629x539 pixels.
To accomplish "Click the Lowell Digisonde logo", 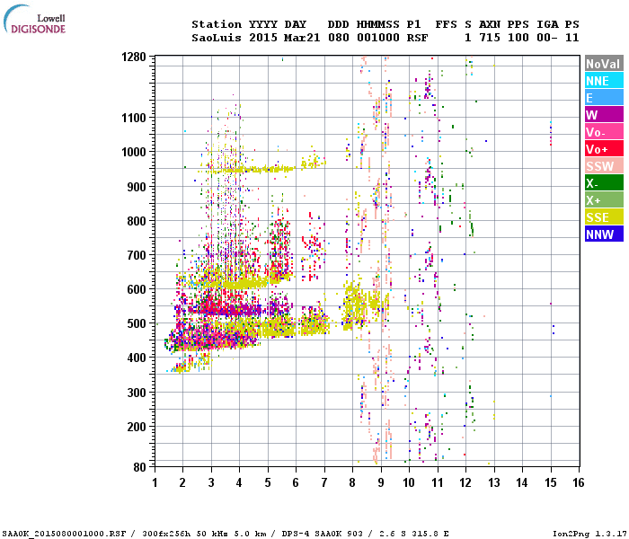I will point(34,20).
